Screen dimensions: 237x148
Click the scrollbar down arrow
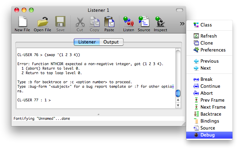click(178, 105)
